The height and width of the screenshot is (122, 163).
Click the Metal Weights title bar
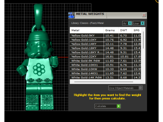pyautogui.click(x=108, y=15)
